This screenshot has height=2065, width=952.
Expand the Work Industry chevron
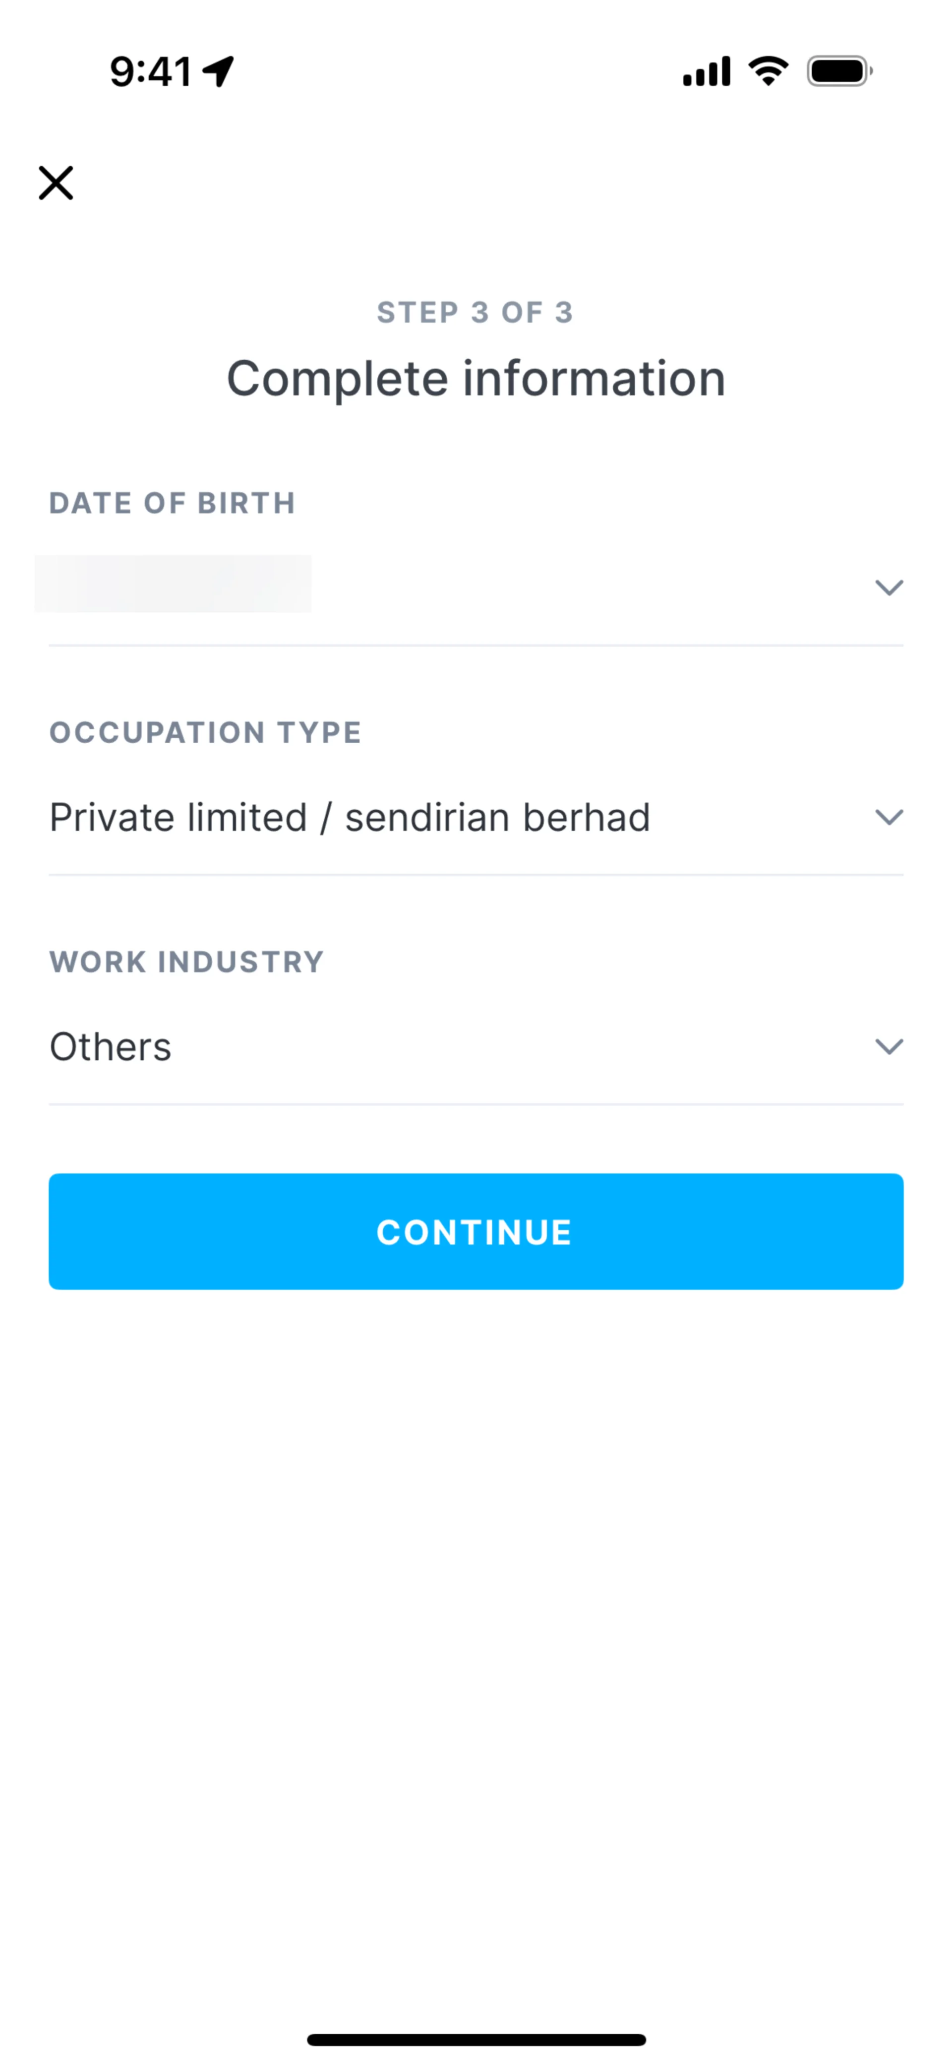(889, 1046)
